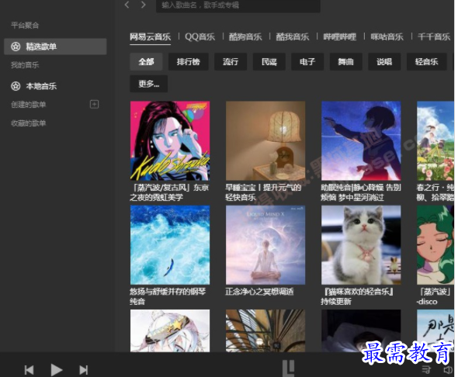Viewport: 458px width, 377px height.
Task: Click the 创建的歌单 sidebar heading
Action: tap(28, 105)
